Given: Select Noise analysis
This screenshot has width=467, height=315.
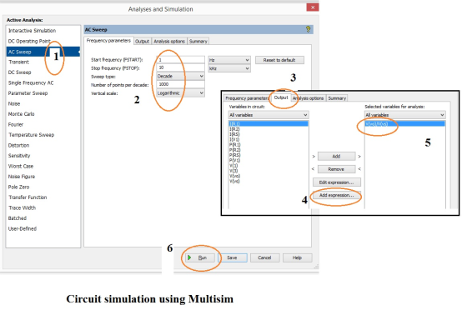Looking at the screenshot, I should click(x=14, y=103).
